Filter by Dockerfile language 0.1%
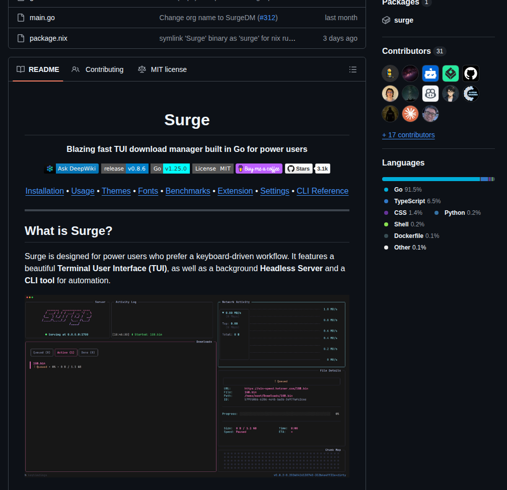Viewport: 507px width, 490px height. (x=411, y=236)
